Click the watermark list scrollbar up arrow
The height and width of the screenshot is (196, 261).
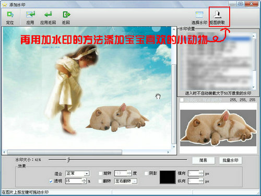pyautogui.click(x=254, y=36)
